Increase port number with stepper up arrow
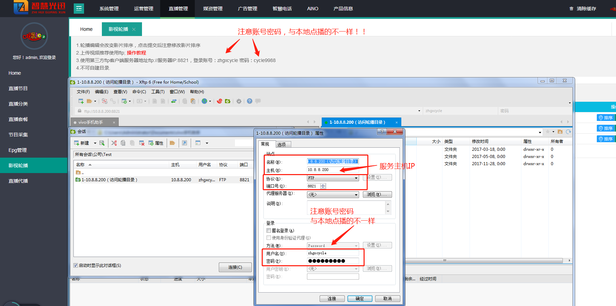Screen dimensions: 616x306 (x=323, y=185)
